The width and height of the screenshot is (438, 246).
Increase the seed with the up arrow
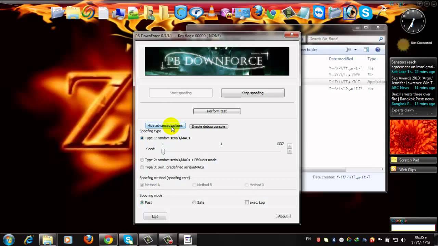tap(290, 146)
